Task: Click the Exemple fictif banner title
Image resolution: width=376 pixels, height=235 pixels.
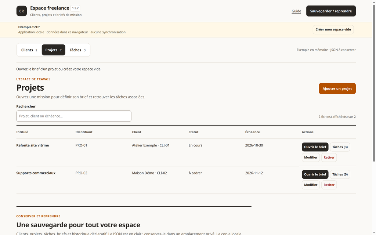Action: point(29,27)
